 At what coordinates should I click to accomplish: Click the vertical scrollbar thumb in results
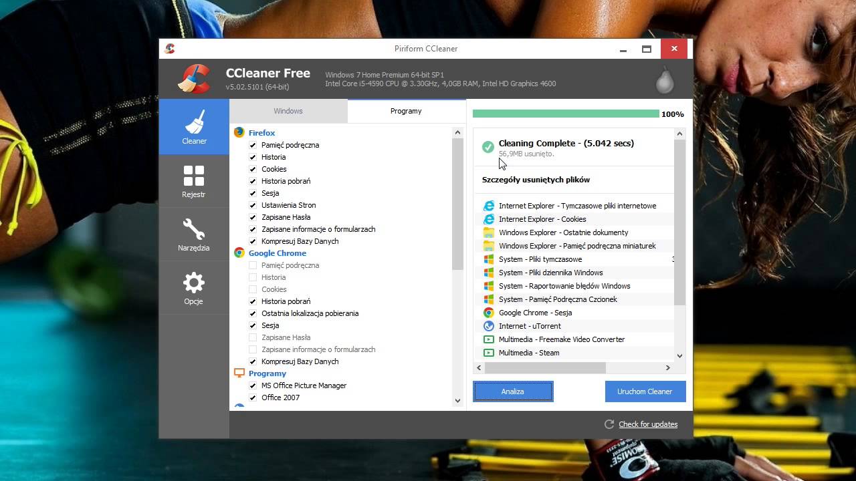point(679,222)
